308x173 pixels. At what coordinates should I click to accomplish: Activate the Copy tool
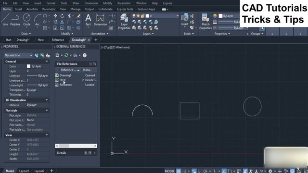[x=55, y=22]
